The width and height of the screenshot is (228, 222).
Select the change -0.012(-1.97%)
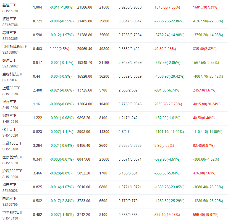pos(62,35)
